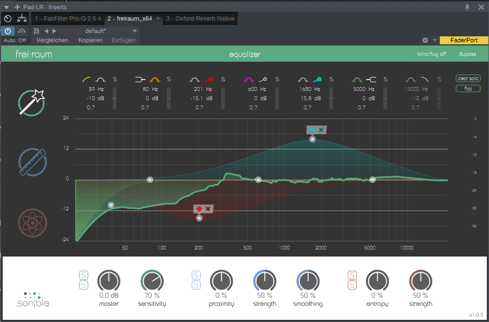Screen dimensions: 489x322
Task: Select yellow low-cut filter type for 39 Hz band
Action: (87, 80)
